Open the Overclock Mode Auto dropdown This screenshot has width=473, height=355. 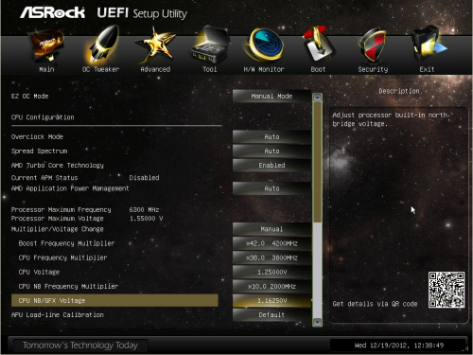point(272,137)
